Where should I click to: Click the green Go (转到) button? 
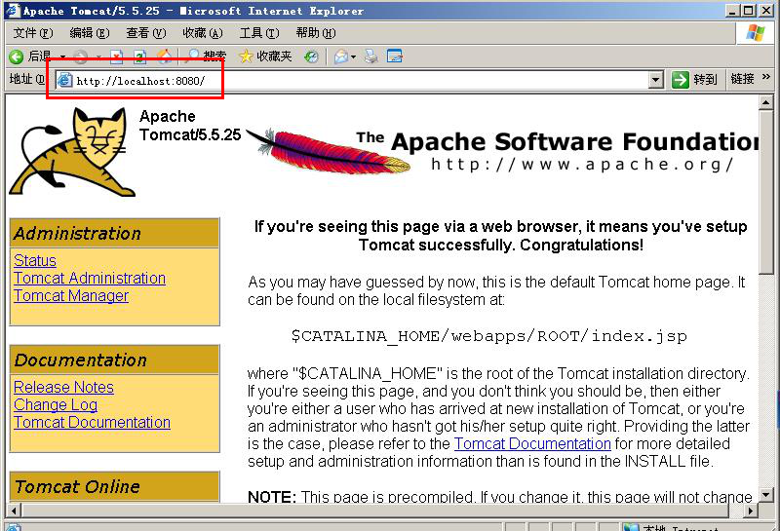click(694, 80)
